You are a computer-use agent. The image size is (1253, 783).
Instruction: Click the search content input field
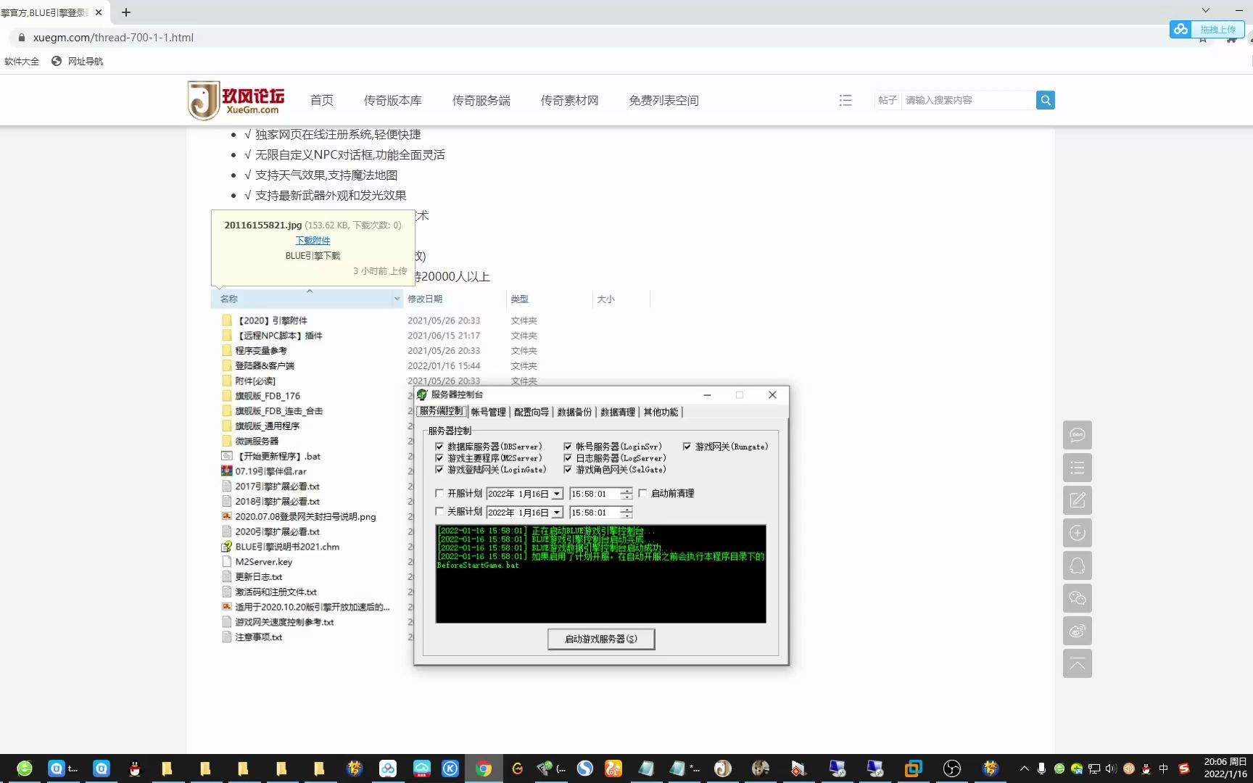(968, 100)
